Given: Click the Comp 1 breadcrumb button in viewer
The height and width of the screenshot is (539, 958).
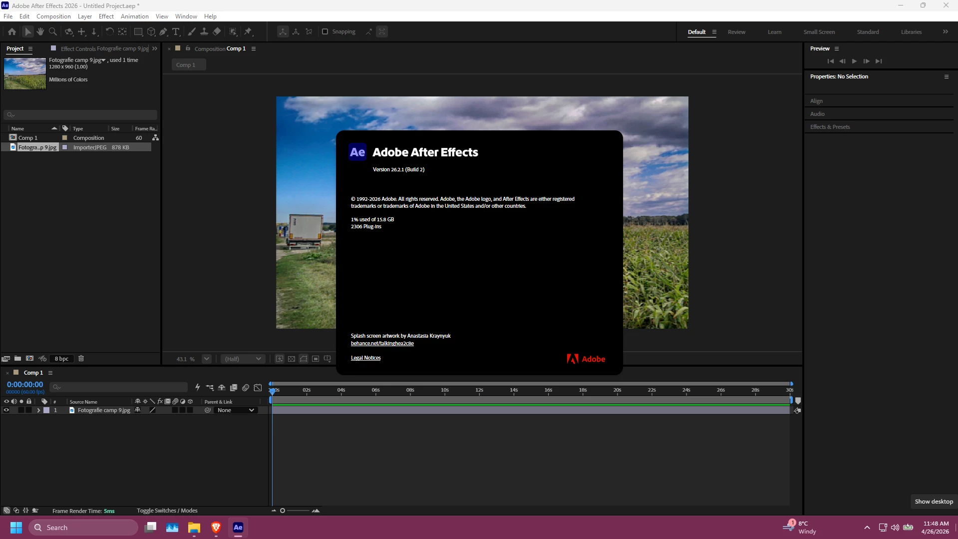Looking at the screenshot, I should tap(188, 65).
